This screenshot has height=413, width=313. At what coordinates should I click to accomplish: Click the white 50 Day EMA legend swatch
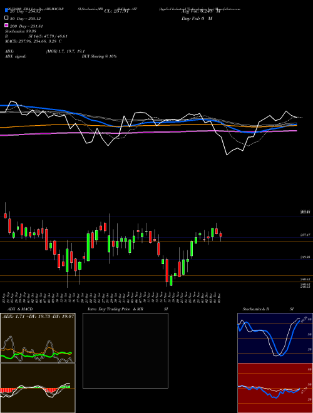6,18
